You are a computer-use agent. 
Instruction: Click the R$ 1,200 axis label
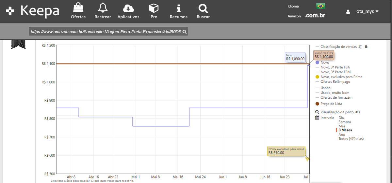(48, 45)
